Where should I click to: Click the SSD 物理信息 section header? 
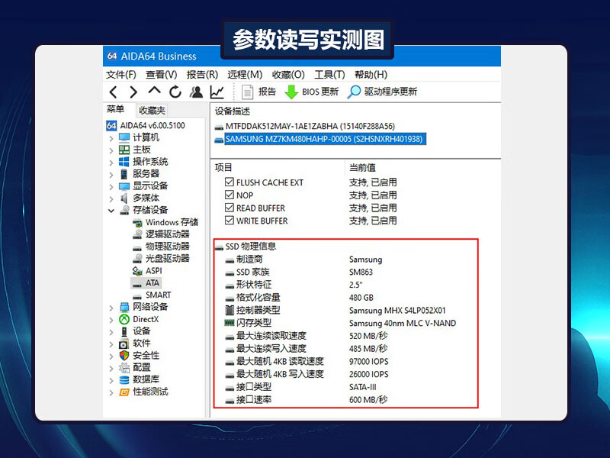coord(246,246)
